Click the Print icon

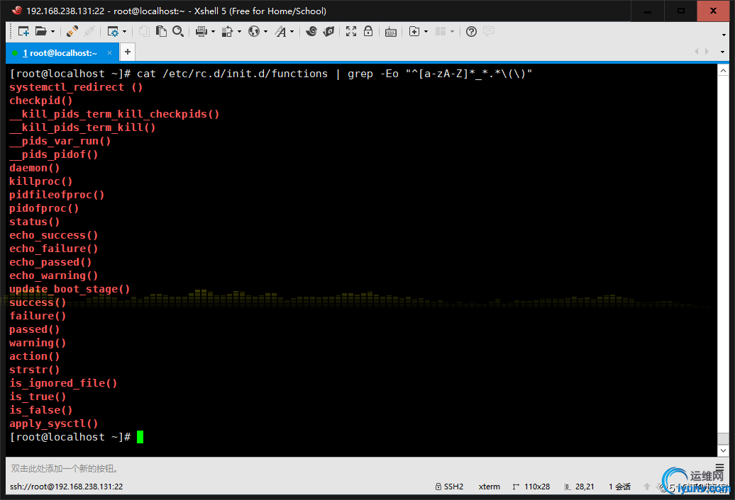201,31
